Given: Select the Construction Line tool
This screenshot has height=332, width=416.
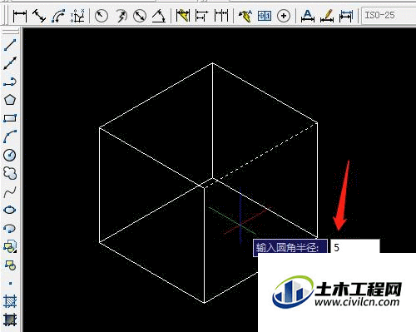Looking at the screenshot, I should (10, 63).
